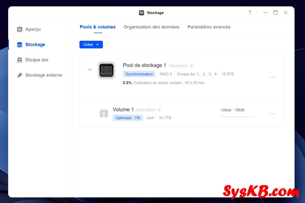Open the Aperçu sidebar section
The height and width of the screenshot is (203, 305).
coord(29,29)
